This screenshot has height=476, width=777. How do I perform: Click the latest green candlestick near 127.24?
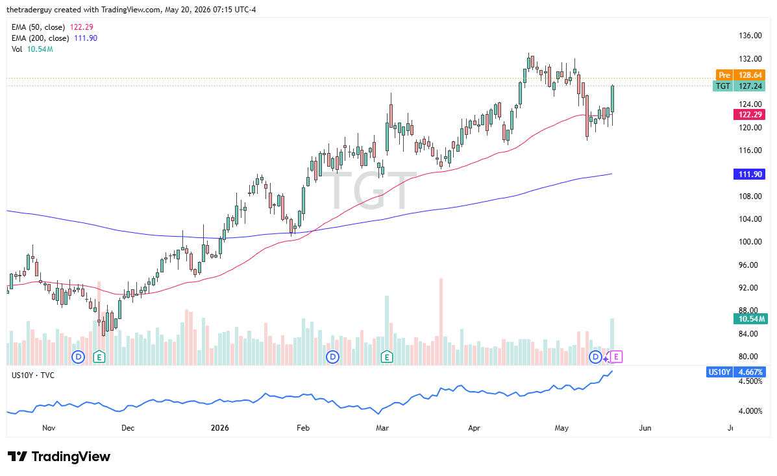coord(613,99)
